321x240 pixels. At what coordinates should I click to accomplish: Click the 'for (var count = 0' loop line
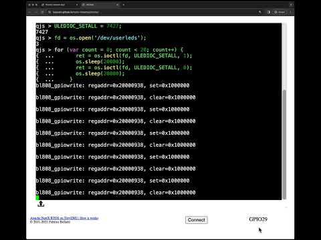[110, 50]
